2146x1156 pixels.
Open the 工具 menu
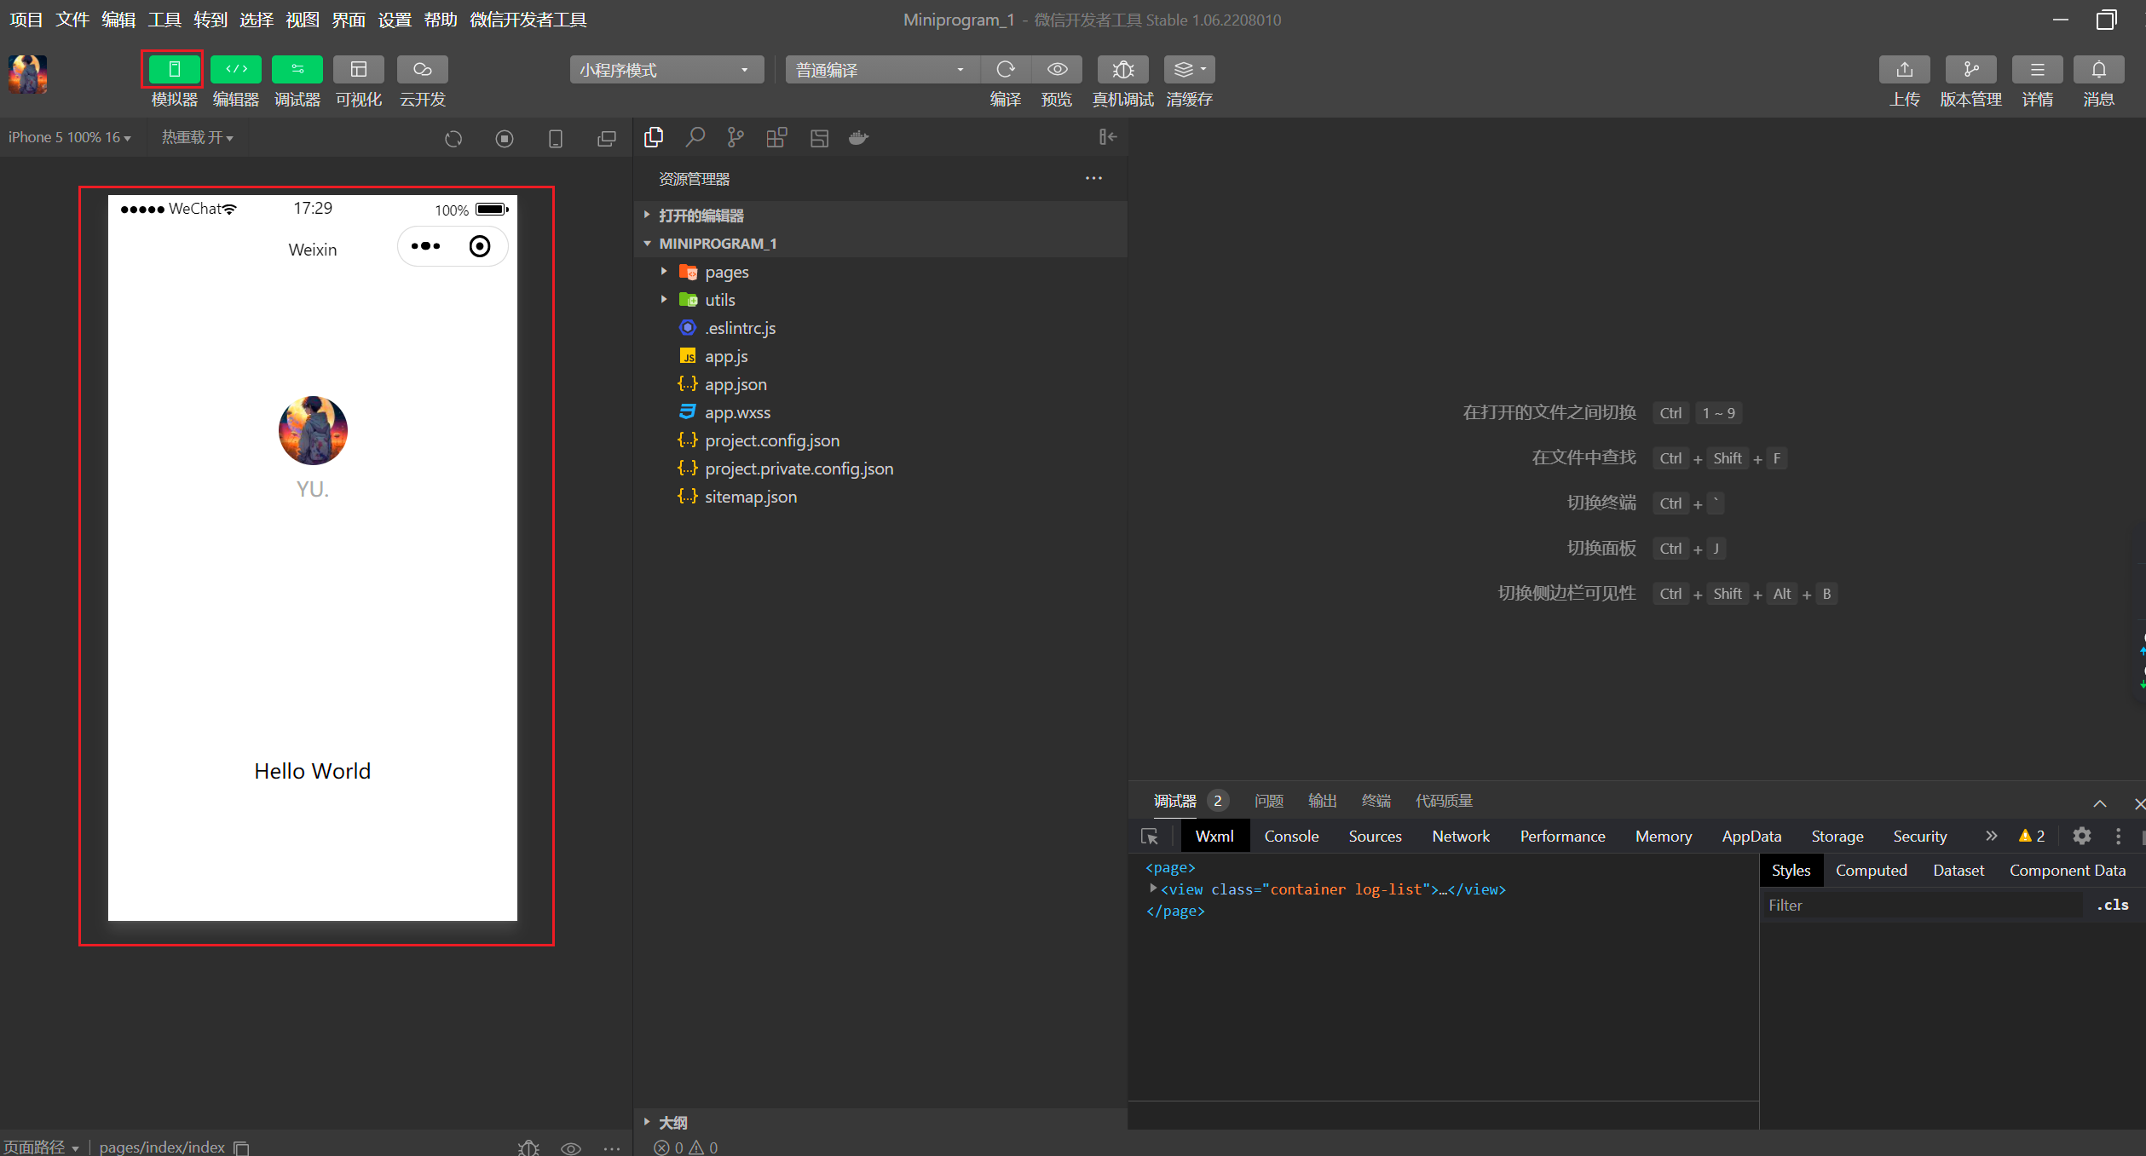point(164,20)
